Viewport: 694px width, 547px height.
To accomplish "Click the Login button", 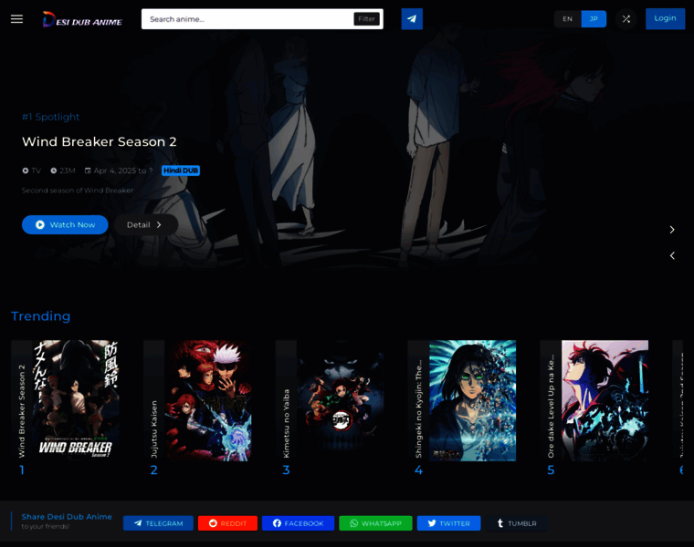I will (665, 19).
